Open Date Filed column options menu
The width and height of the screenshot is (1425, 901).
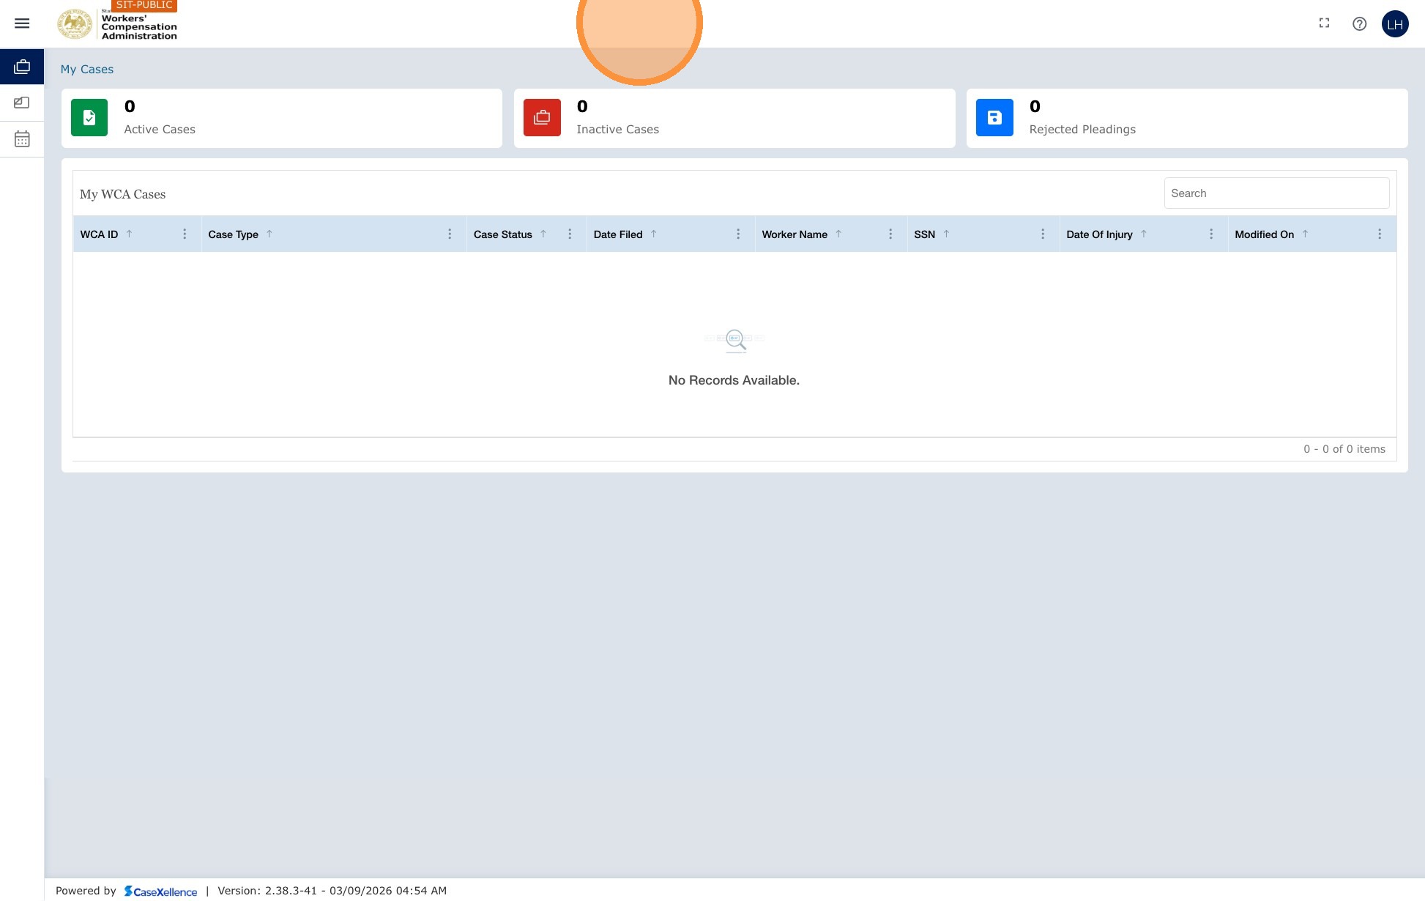(738, 234)
